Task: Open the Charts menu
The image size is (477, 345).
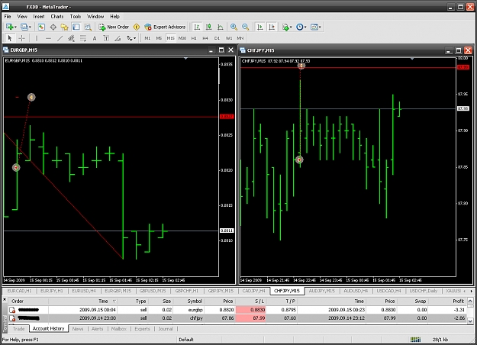Action: coord(57,17)
